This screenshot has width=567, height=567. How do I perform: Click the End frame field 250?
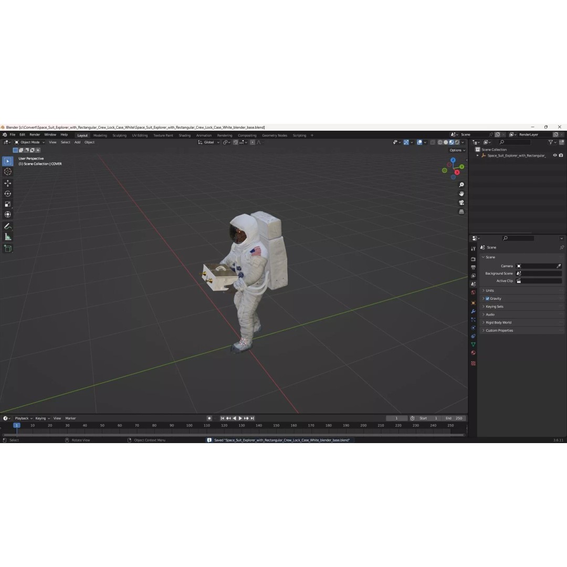pos(454,418)
